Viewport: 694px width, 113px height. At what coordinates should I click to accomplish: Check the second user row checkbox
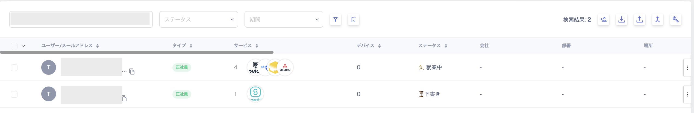tap(14, 94)
